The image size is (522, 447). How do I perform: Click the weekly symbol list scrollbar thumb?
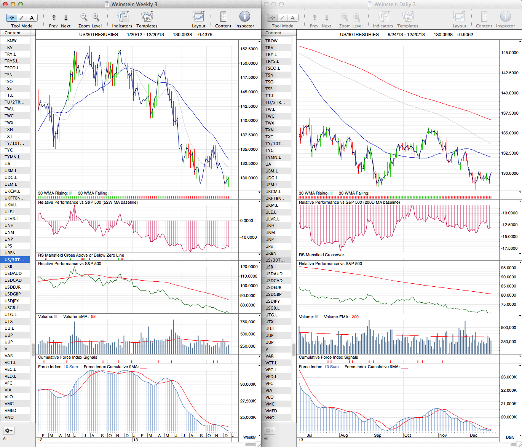coord(33,349)
